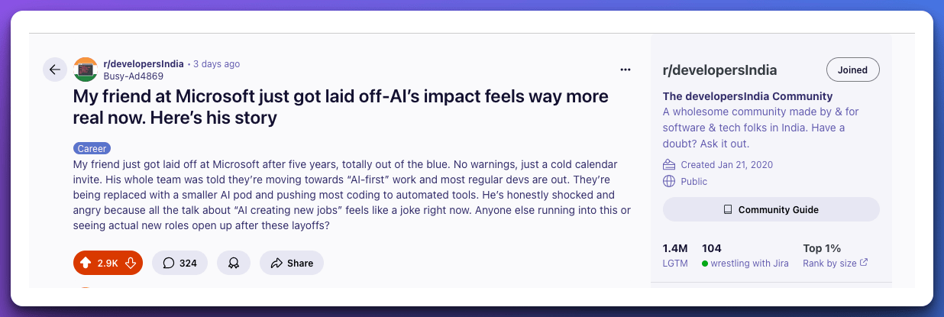Screen dimensions: 944x317
Task: Click the back arrow button
Action: [x=55, y=70]
